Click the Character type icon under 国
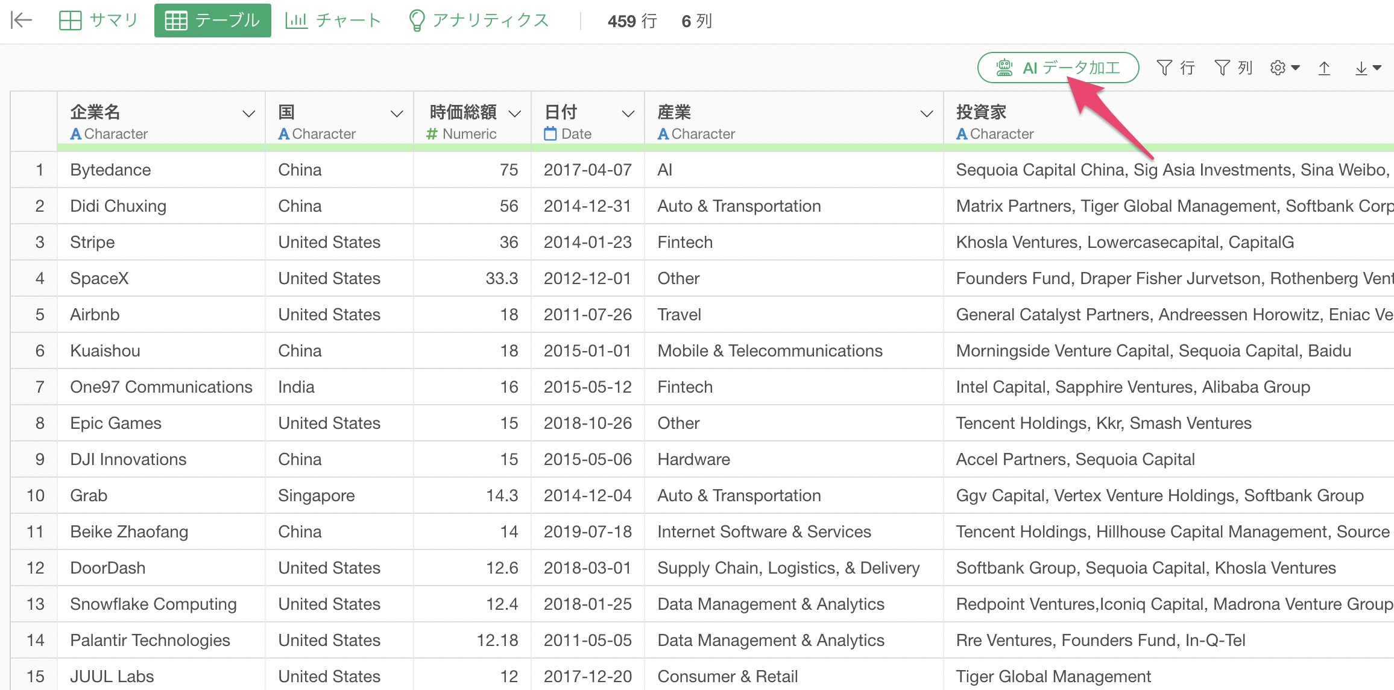The image size is (1394, 690). (x=283, y=134)
